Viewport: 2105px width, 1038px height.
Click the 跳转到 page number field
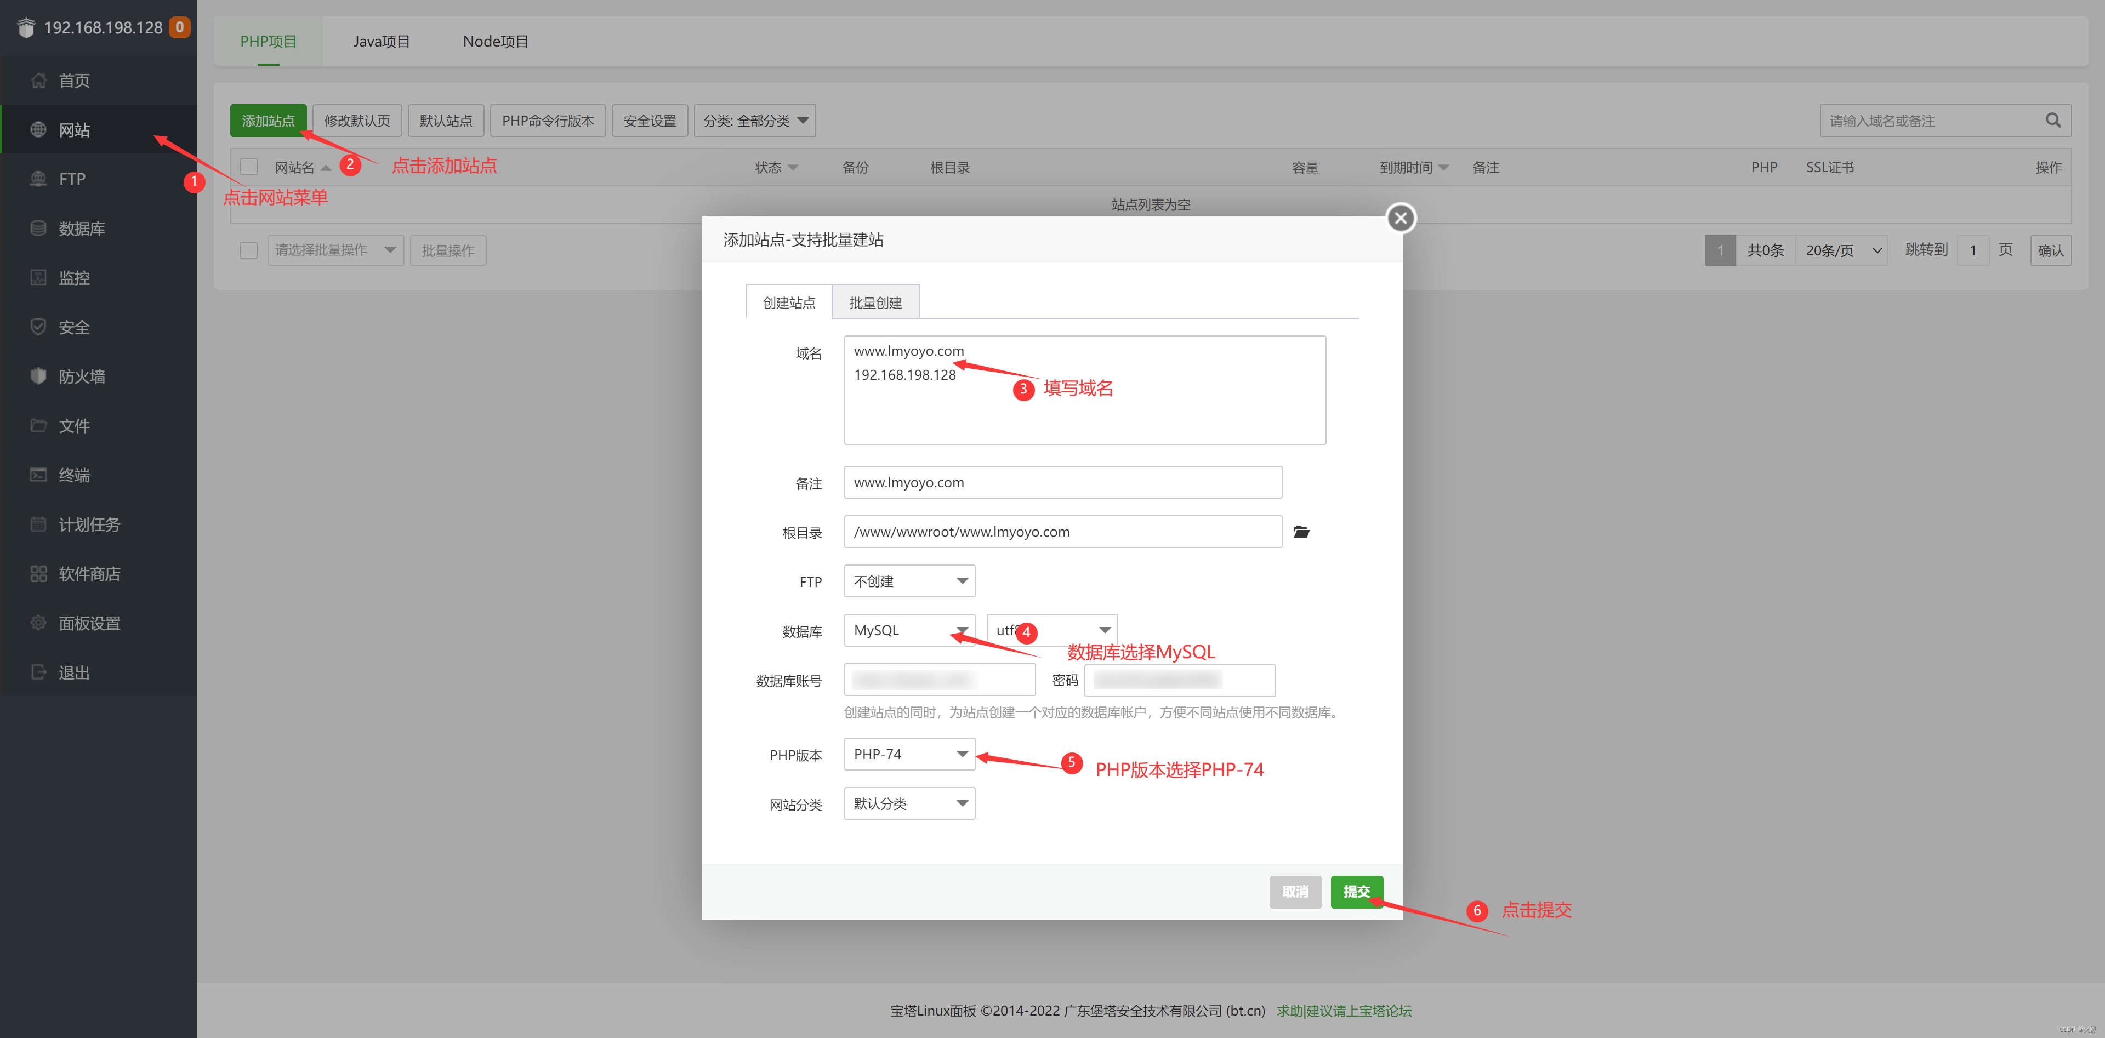click(1973, 250)
